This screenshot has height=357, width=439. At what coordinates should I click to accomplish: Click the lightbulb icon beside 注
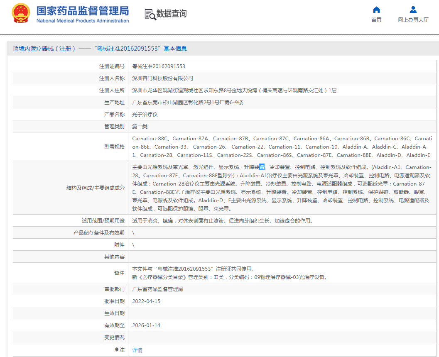coord(117,350)
